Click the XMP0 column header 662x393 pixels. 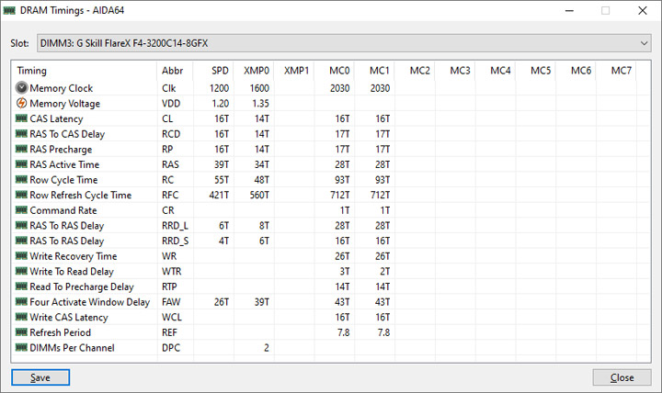click(x=254, y=71)
